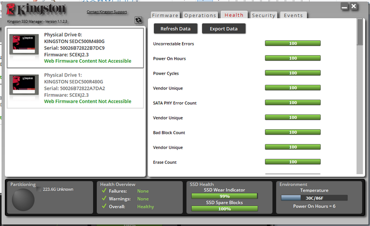370x226 pixels.
Task: Click Drive 0 Web Firmware Content Not Accessible
Action: click(87, 61)
